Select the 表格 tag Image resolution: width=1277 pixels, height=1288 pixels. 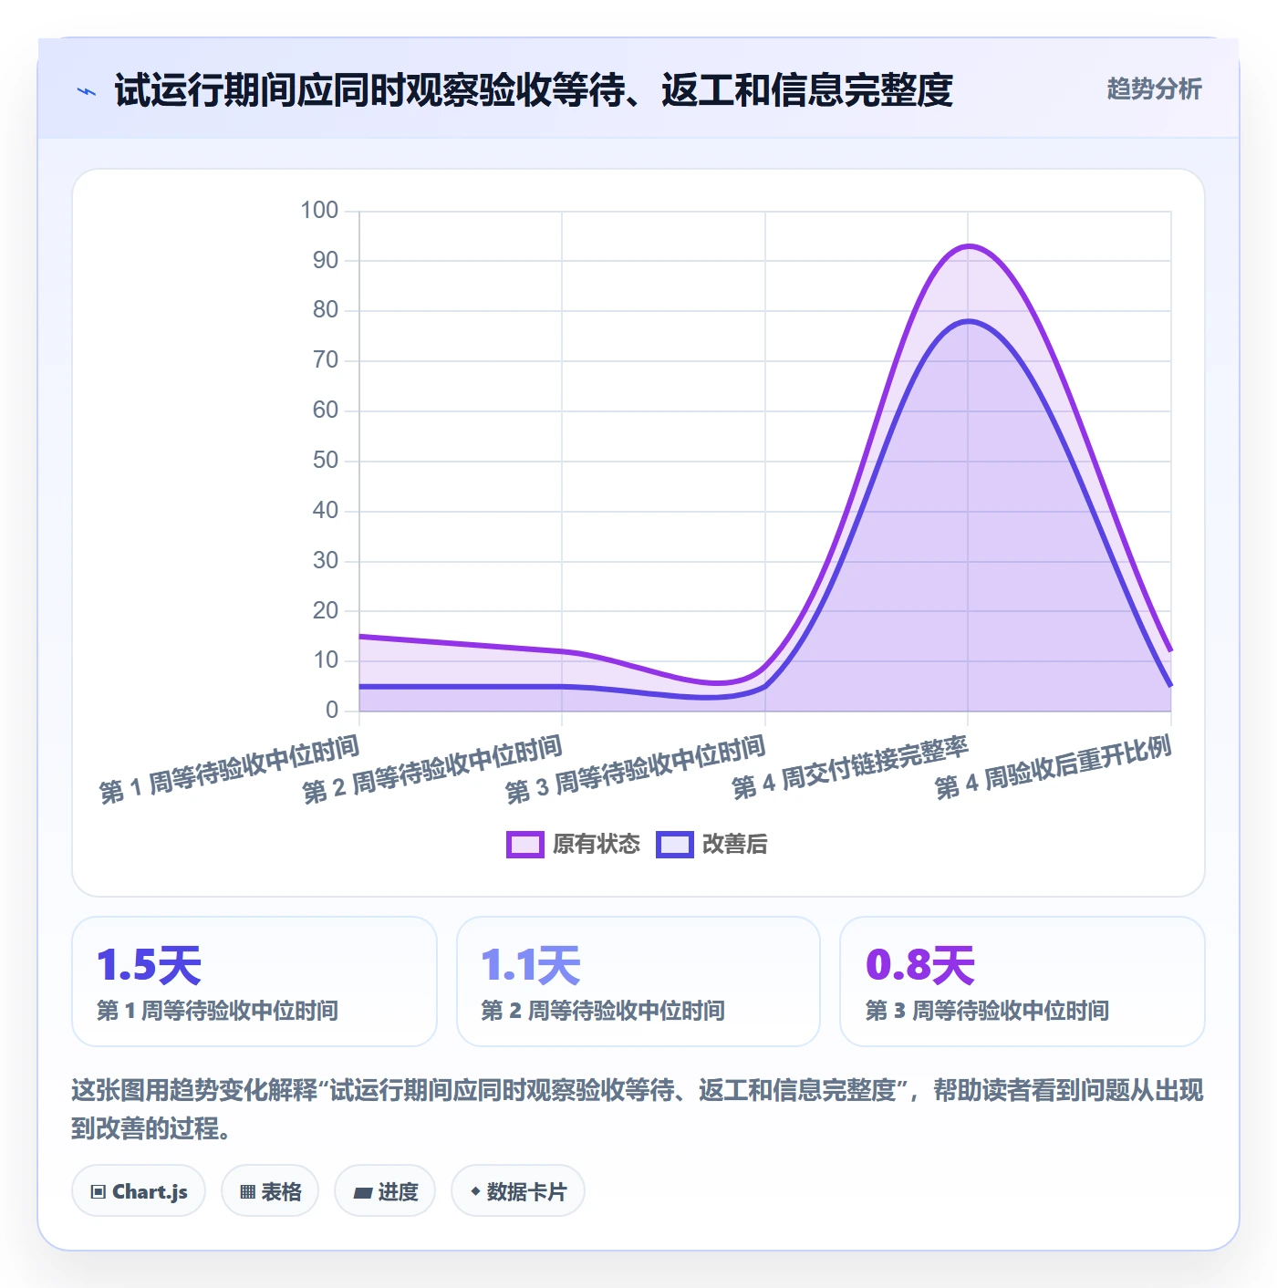(270, 1190)
